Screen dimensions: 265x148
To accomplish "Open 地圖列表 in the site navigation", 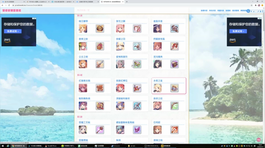I will (220, 11).
